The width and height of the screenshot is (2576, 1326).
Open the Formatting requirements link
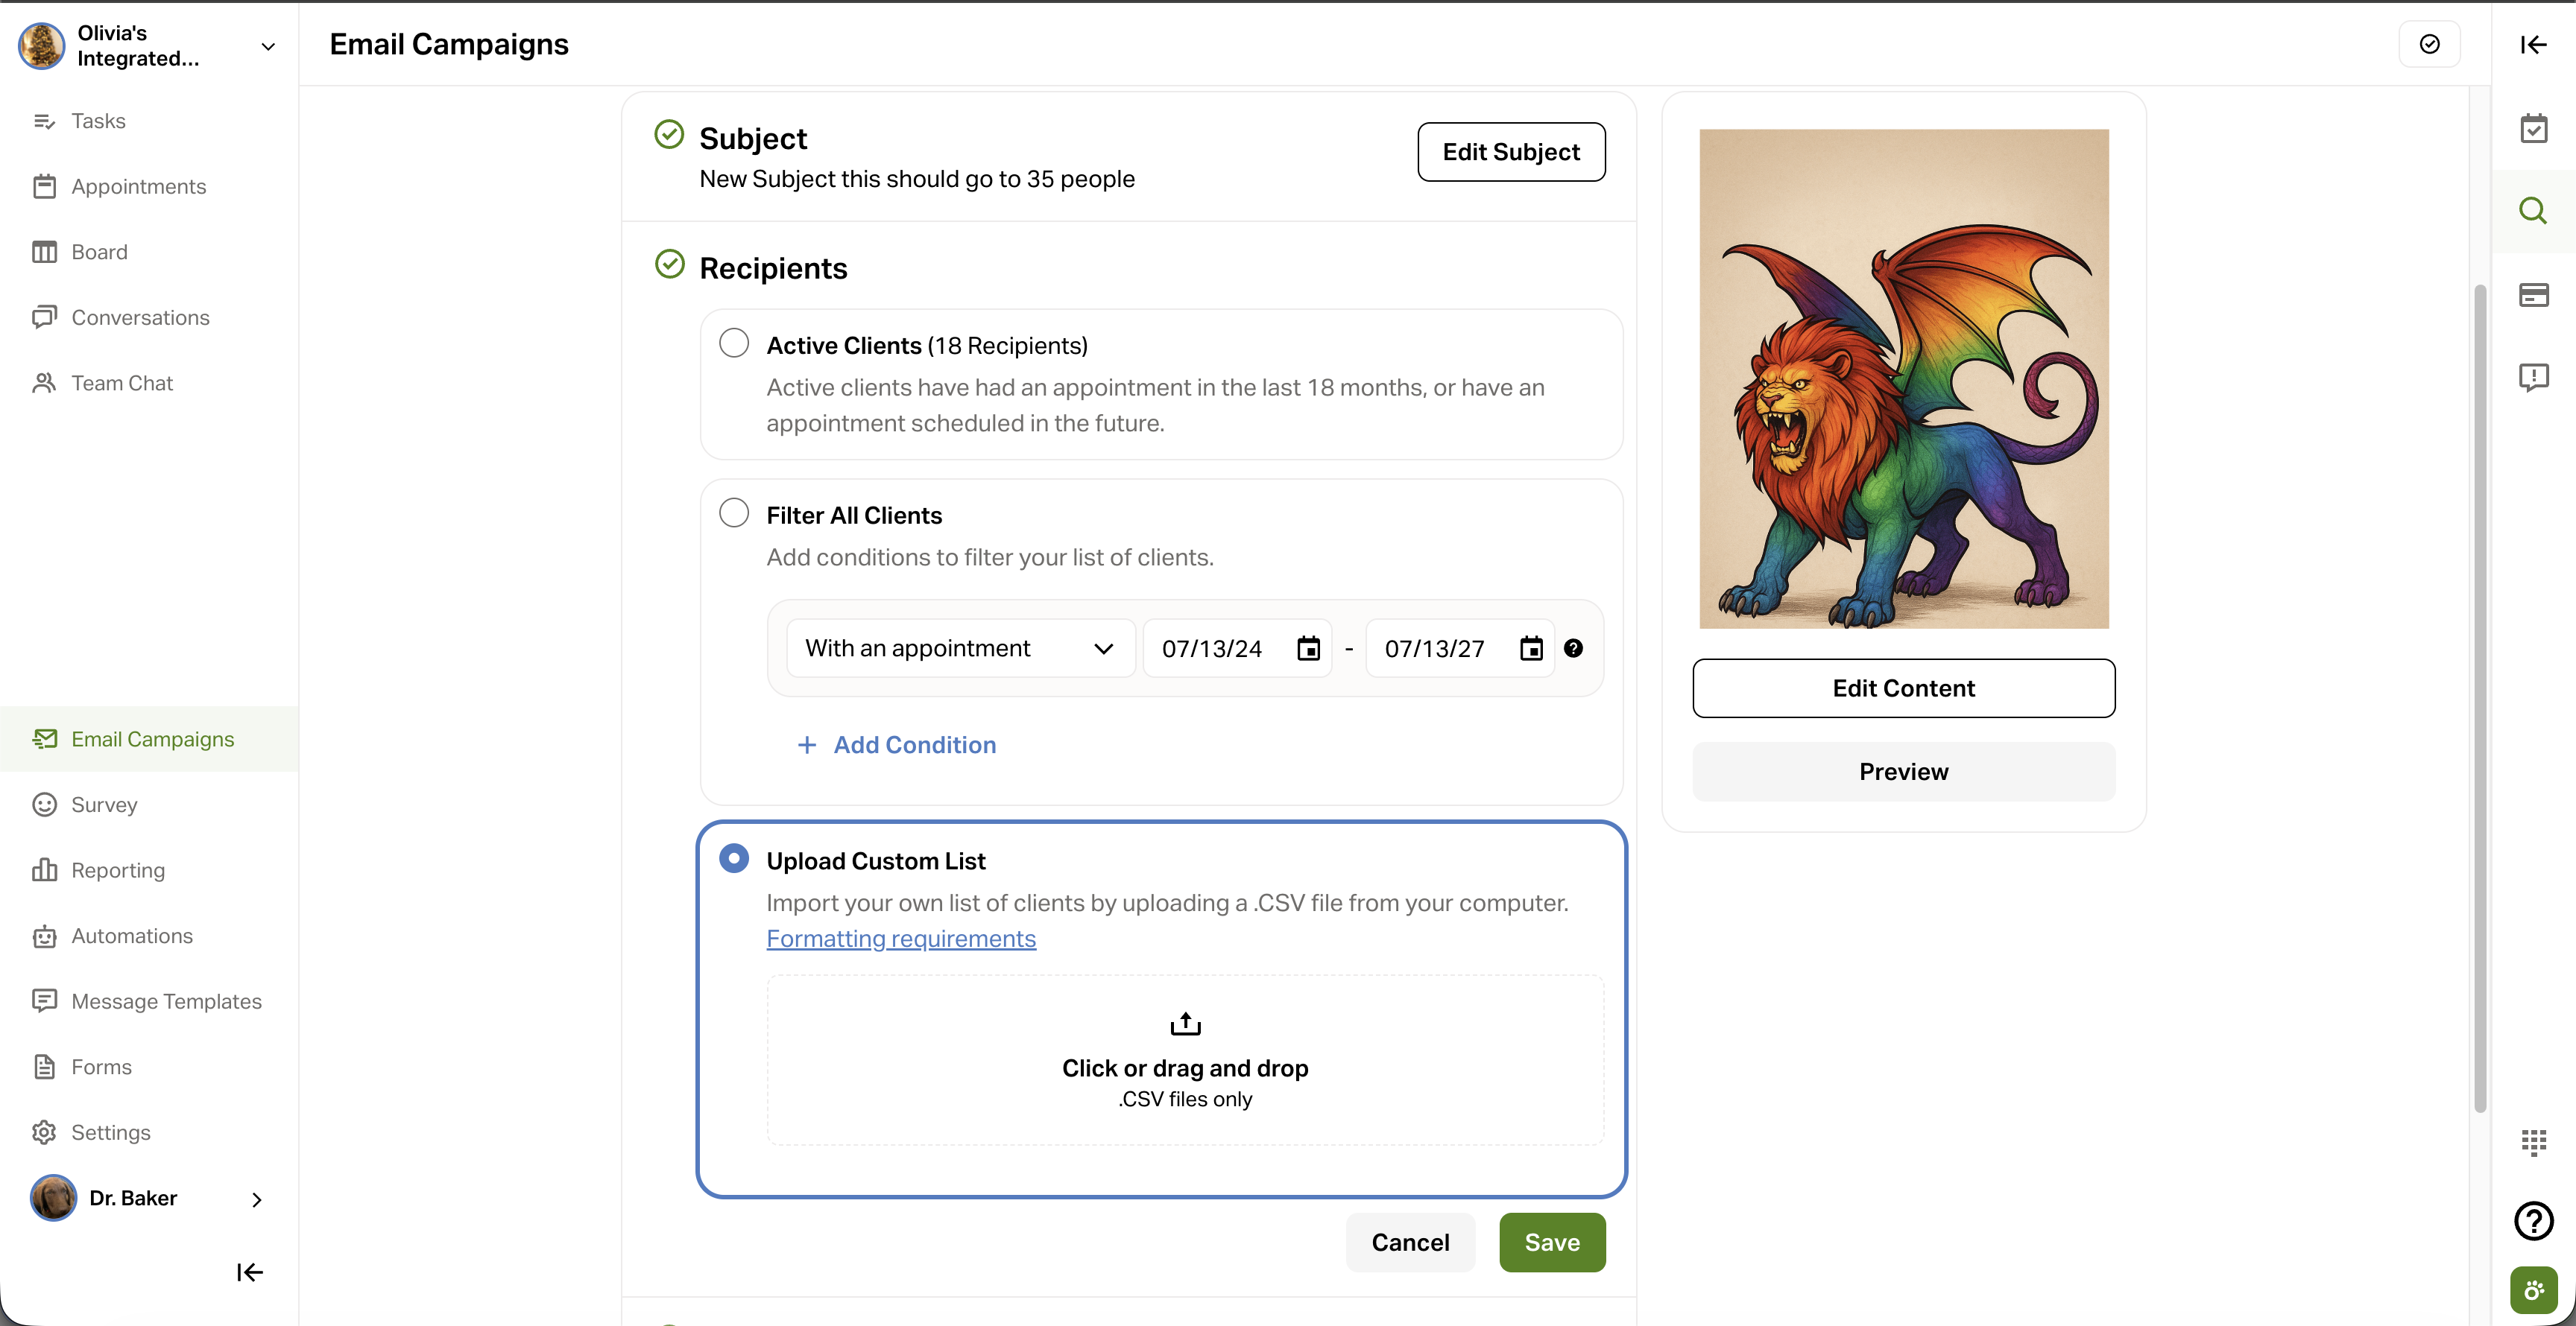[901, 939]
